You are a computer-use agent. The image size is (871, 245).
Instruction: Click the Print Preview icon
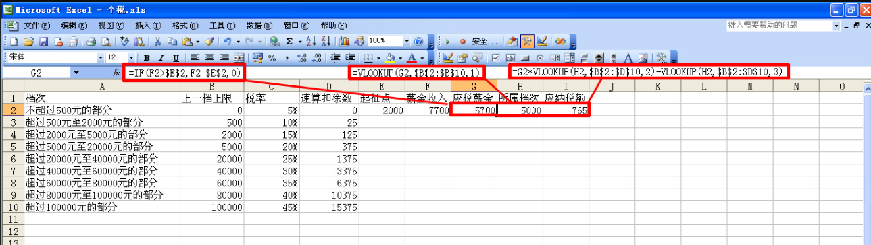107,41
